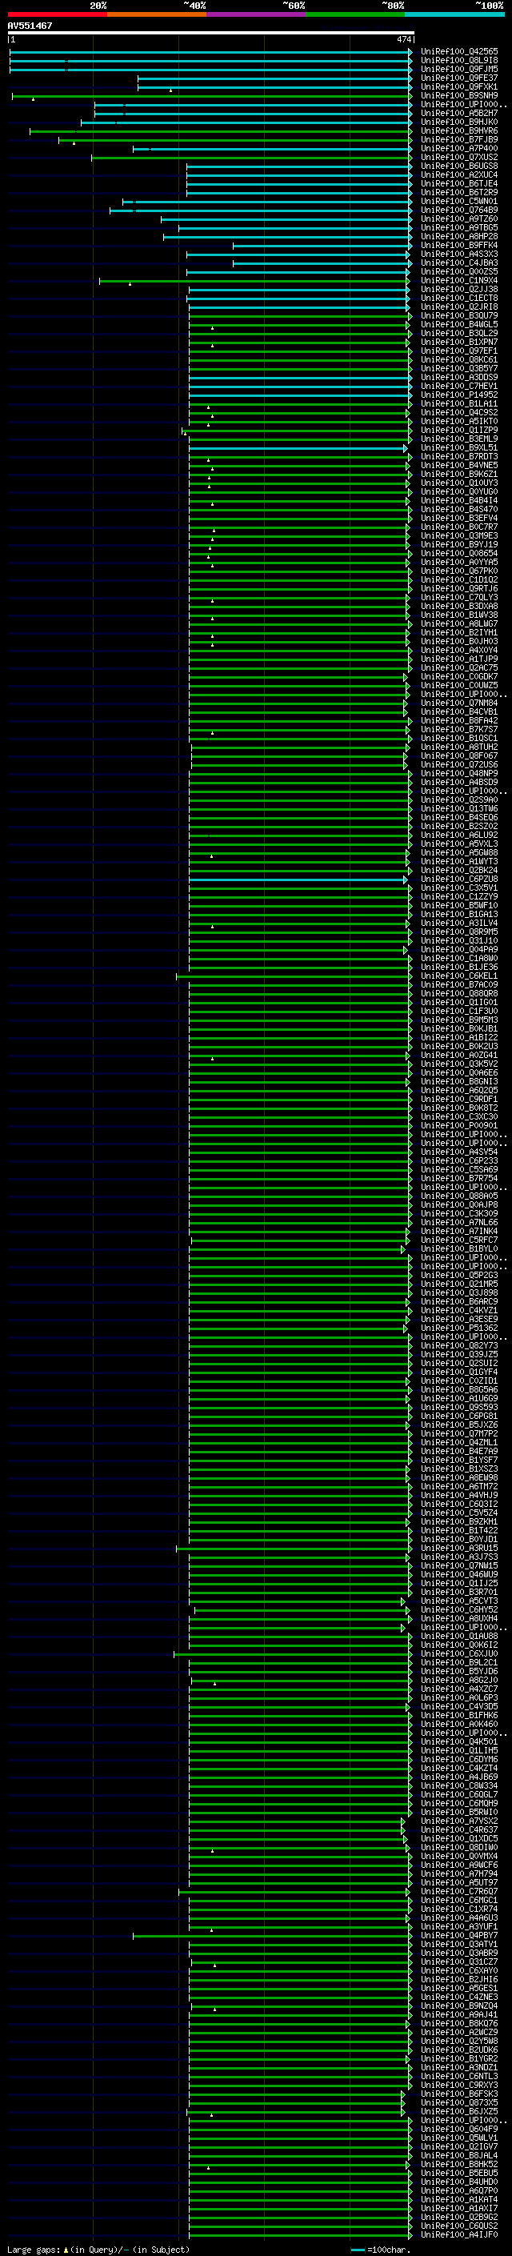Open hit UniRef100_Q9FE37
Viewport: 512px width, 2256px height.
pyautogui.click(x=459, y=78)
